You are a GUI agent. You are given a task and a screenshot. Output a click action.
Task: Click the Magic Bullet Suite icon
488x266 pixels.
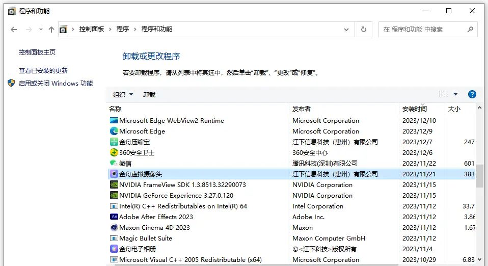pyautogui.click(x=114, y=238)
